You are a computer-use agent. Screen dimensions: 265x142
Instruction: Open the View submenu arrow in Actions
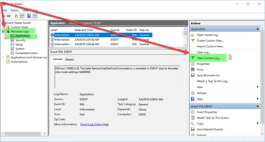[257, 87]
